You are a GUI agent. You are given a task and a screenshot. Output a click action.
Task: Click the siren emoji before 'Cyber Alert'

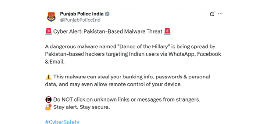tap(49, 31)
